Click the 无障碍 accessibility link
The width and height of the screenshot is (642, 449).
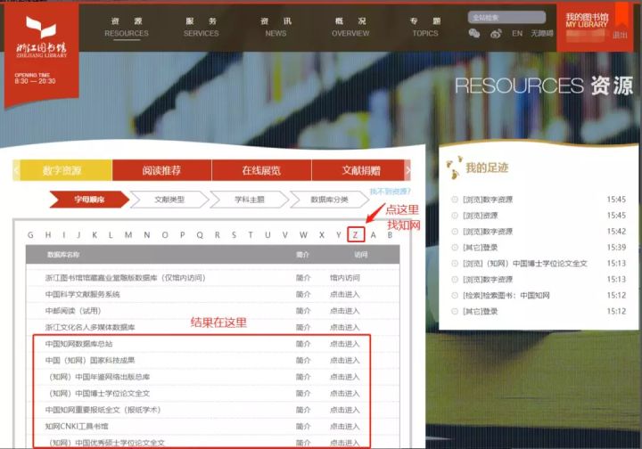pos(542,34)
